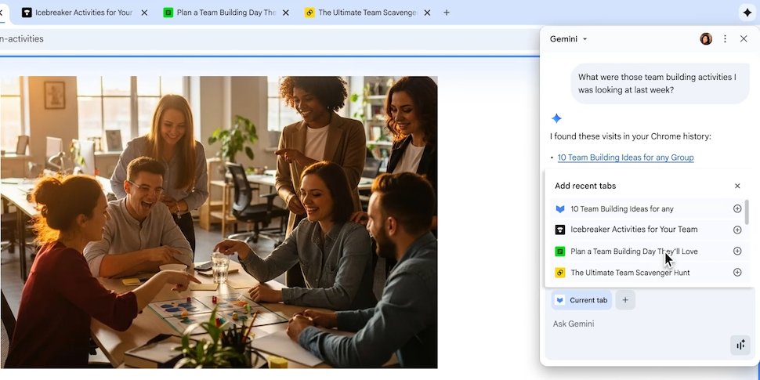Add 'Ultimate Team Scavenger Hunt' plus icon
This screenshot has width=760, height=380.
pyautogui.click(x=737, y=273)
